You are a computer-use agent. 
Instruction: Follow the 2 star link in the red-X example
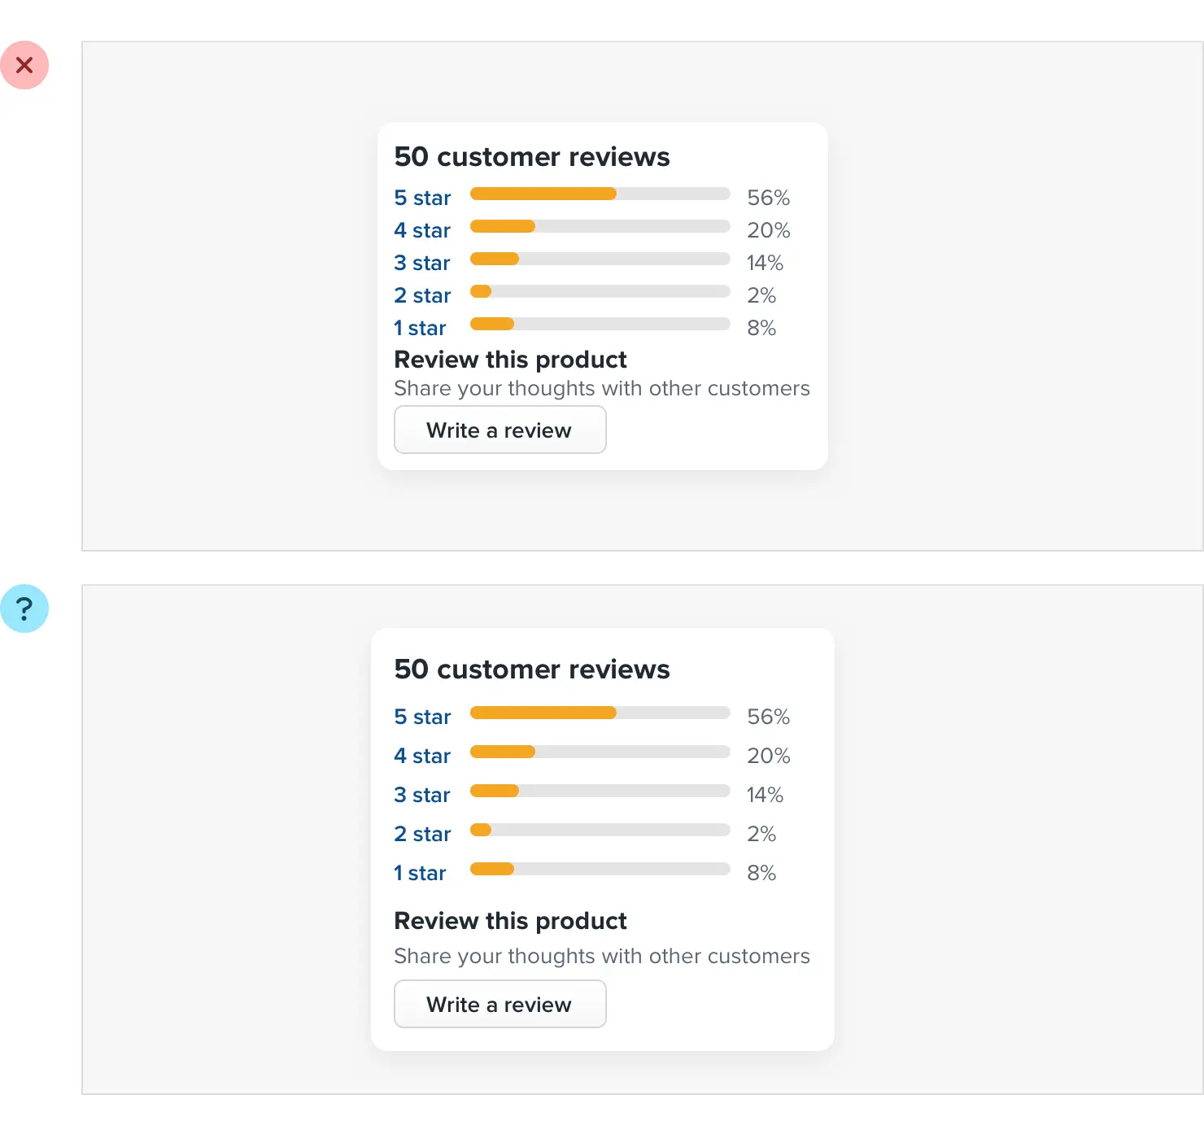[422, 295]
